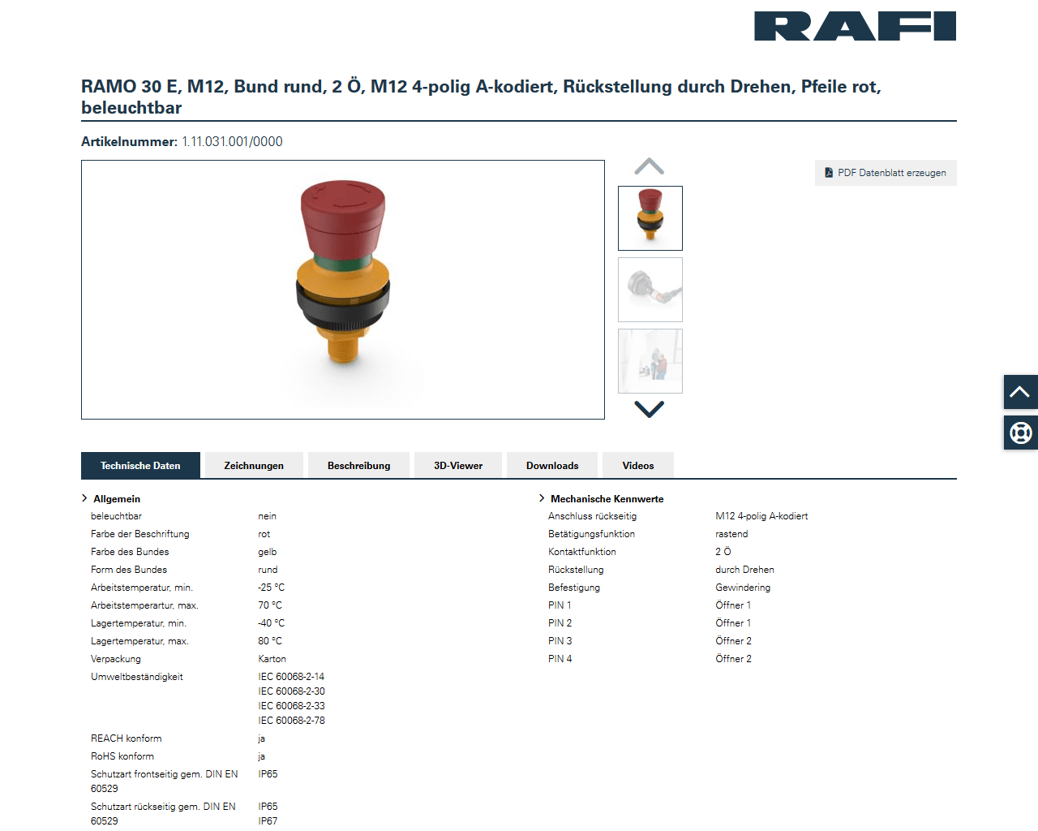
Task: Show previous thumbnails with up chevron
Action: click(x=649, y=167)
